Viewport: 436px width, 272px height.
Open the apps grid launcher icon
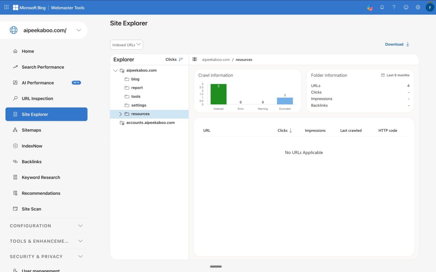pos(6,7)
